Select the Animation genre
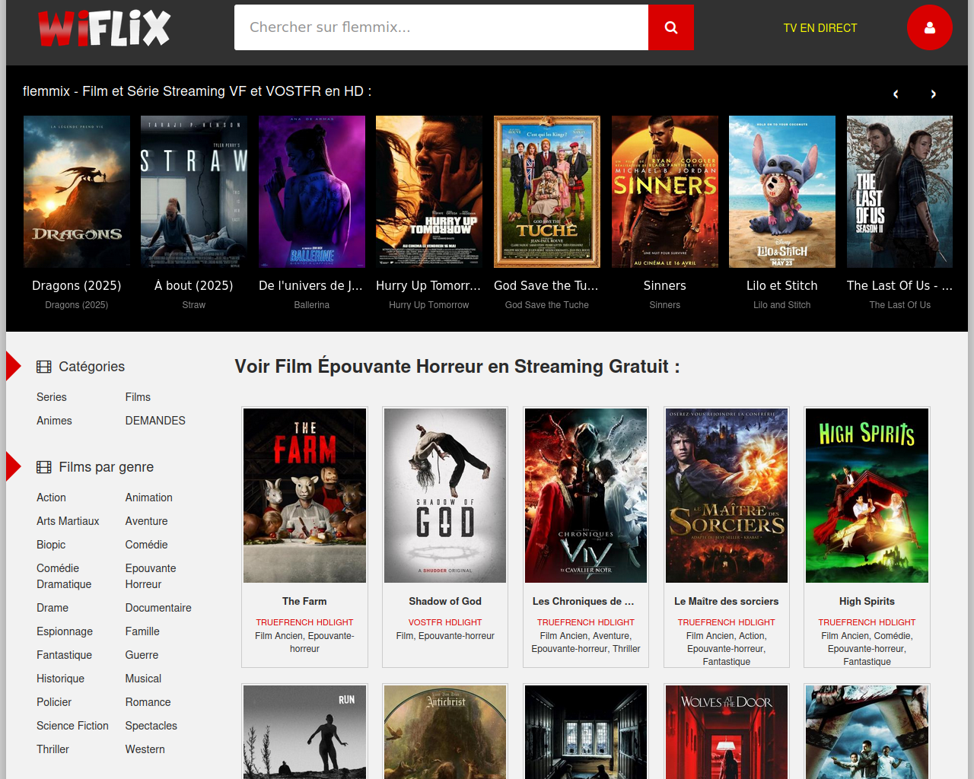 click(x=149, y=498)
